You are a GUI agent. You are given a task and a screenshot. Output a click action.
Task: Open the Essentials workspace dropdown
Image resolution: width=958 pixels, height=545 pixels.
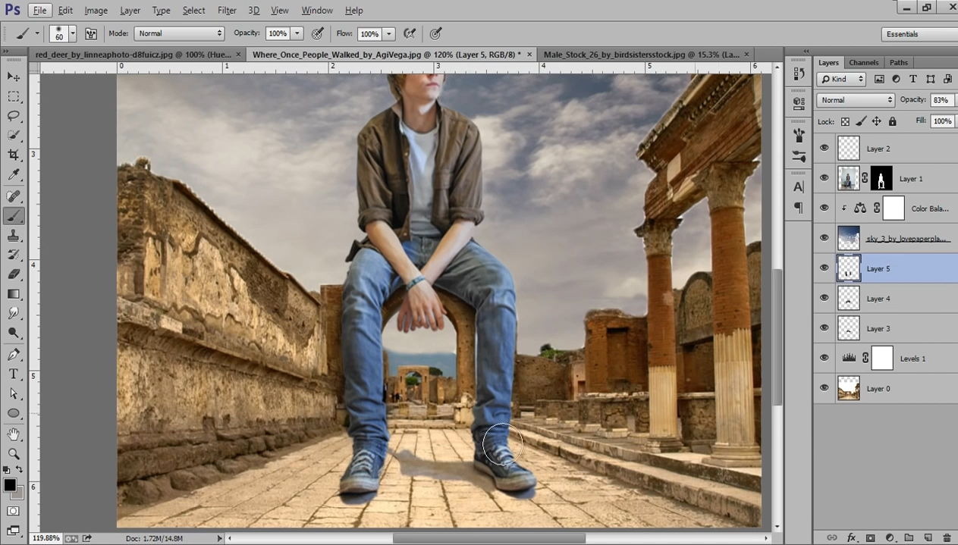(x=919, y=34)
